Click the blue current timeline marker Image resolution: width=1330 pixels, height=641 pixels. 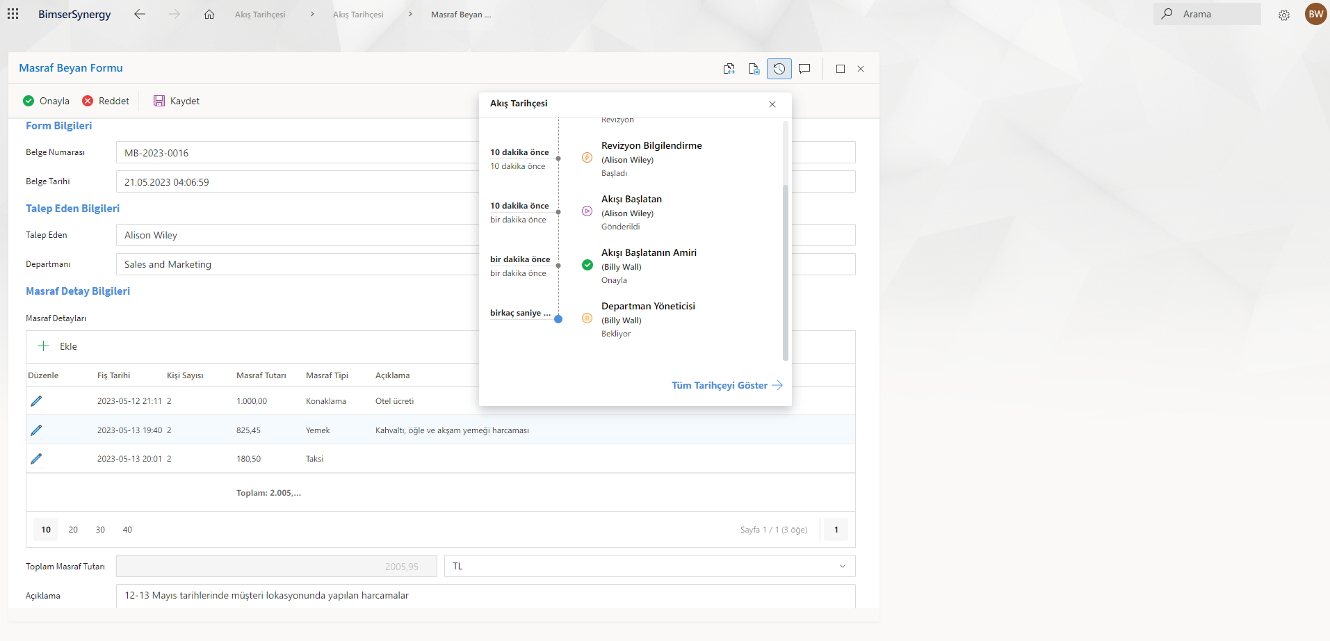(x=558, y=319)
